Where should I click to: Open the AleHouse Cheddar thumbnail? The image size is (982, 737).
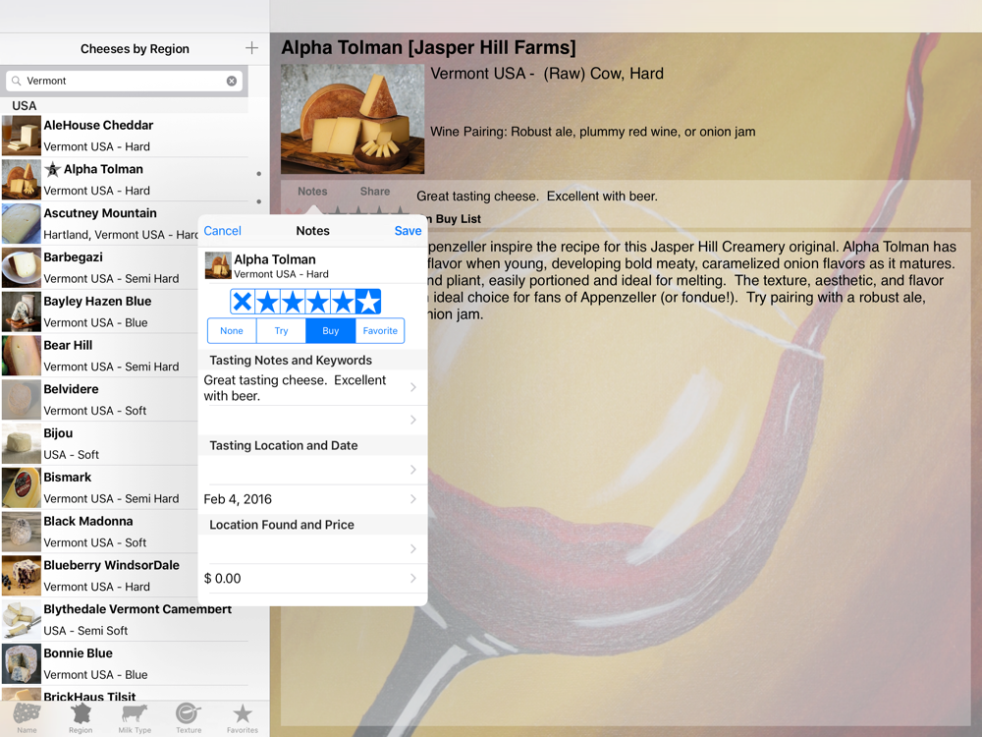click(22, 136)
